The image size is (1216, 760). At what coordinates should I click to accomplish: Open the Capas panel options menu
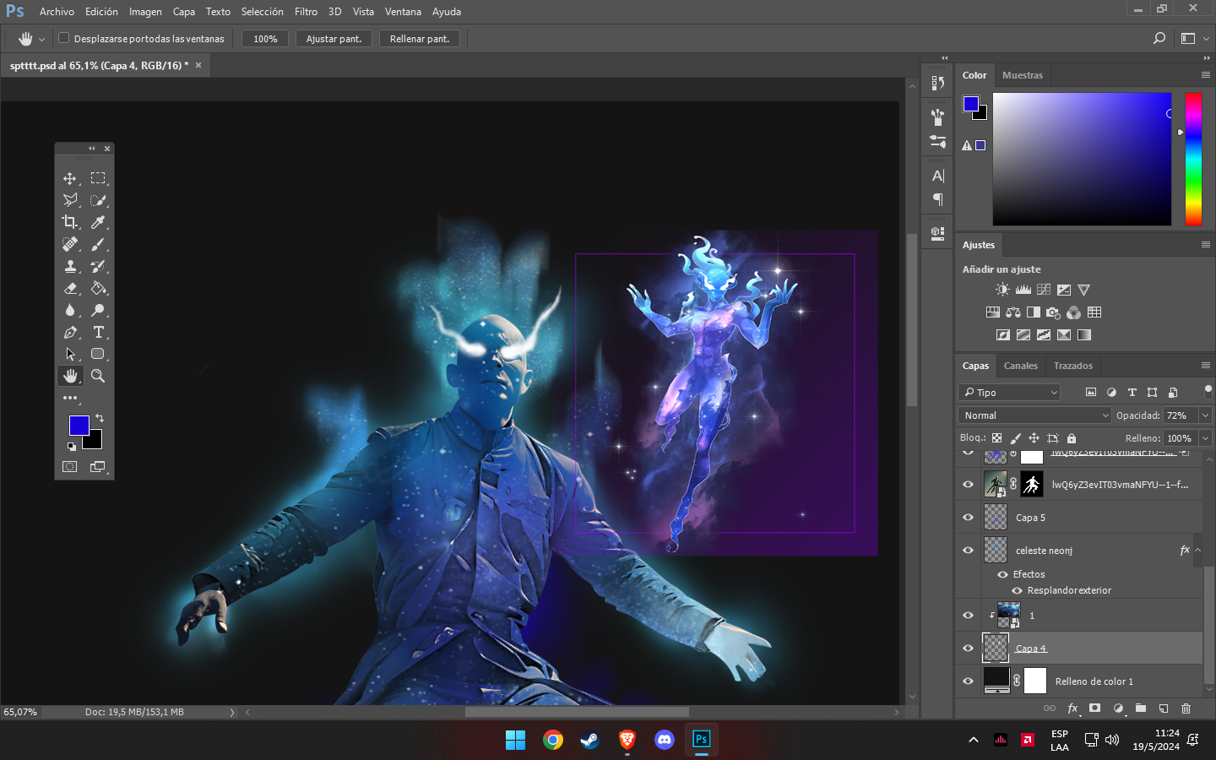click(1206, 366)
